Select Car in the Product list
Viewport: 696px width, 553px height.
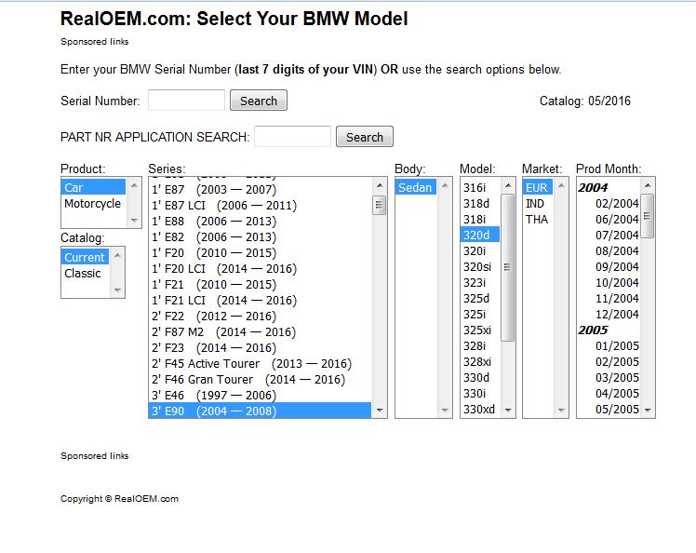93,187
